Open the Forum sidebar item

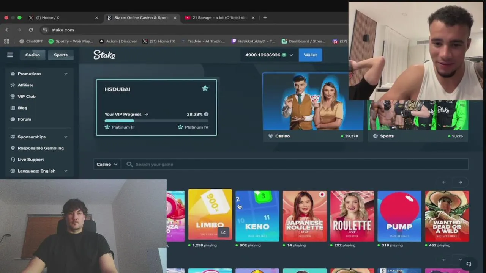(x=24, y=119)
